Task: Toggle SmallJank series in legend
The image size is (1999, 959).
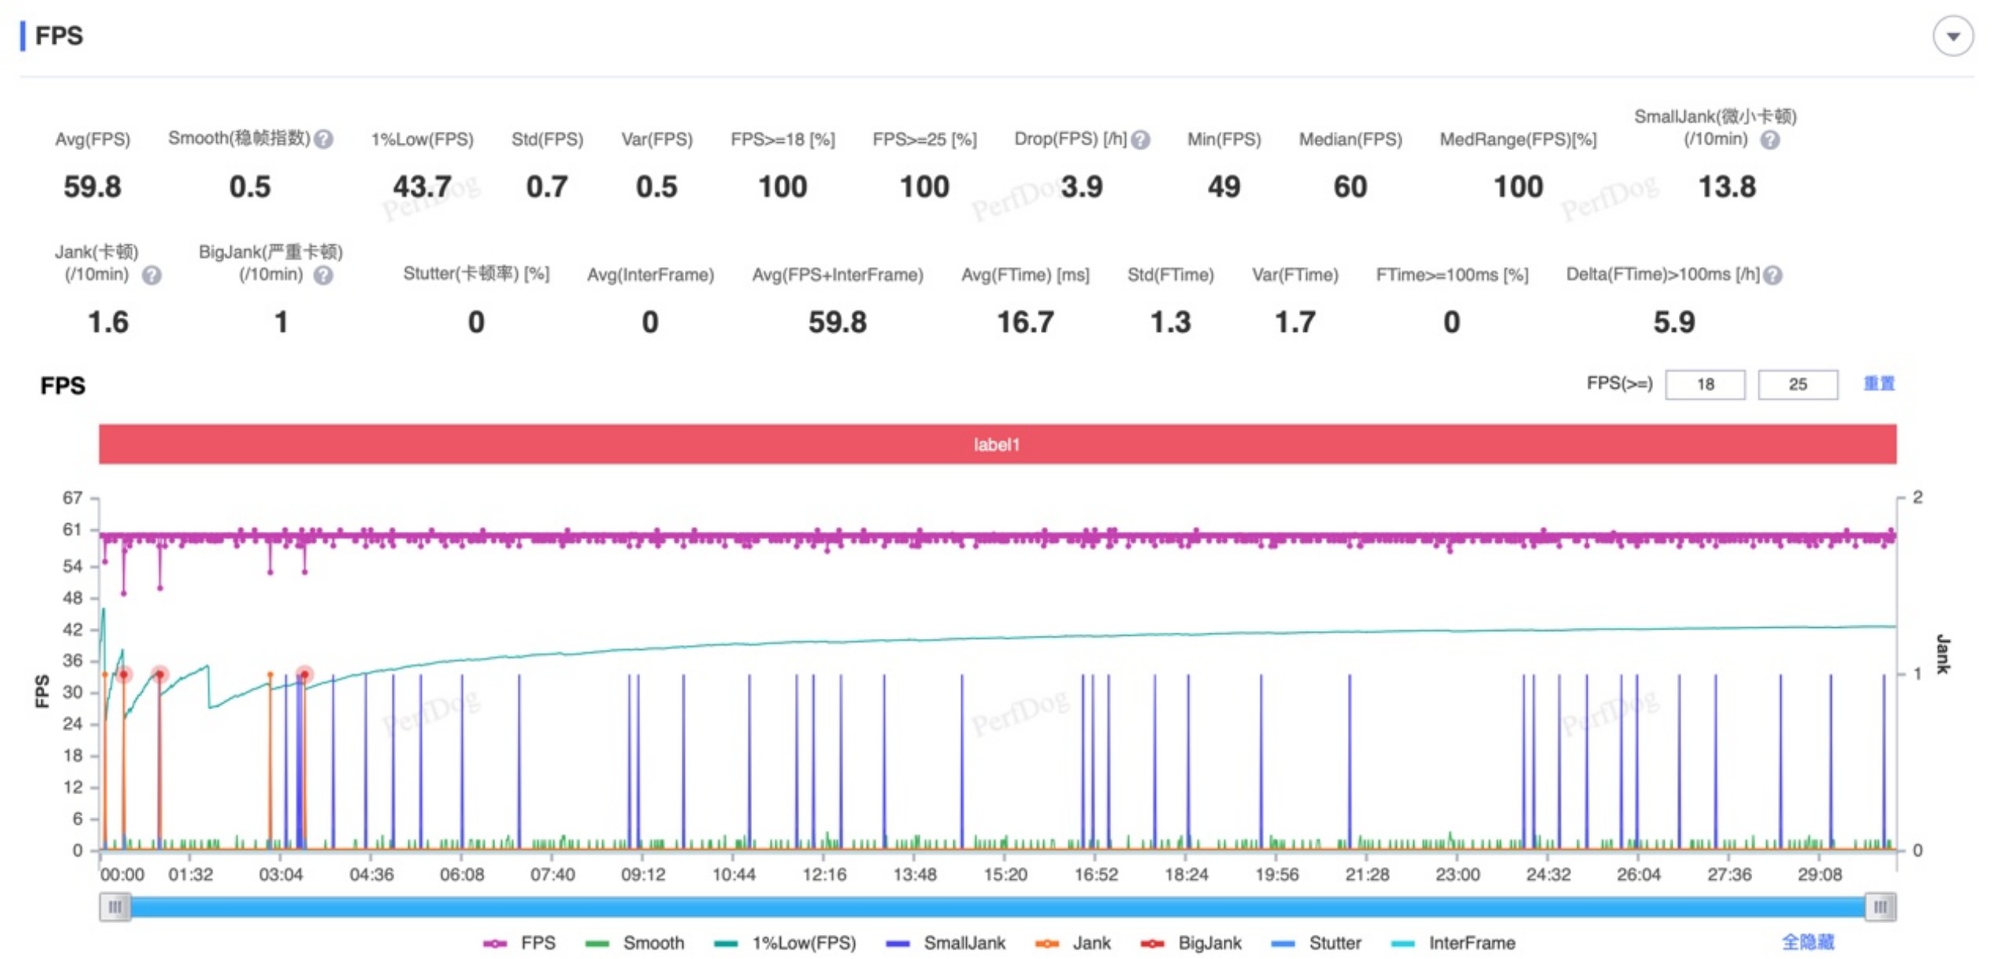Action: pos(946,943)
